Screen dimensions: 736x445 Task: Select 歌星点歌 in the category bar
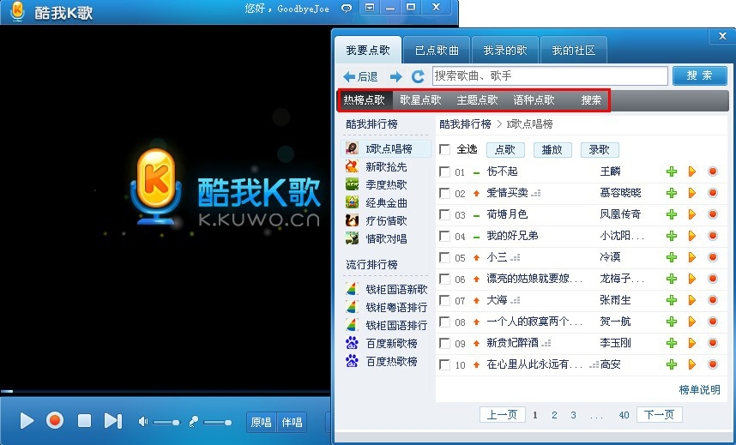pos(420,100)
